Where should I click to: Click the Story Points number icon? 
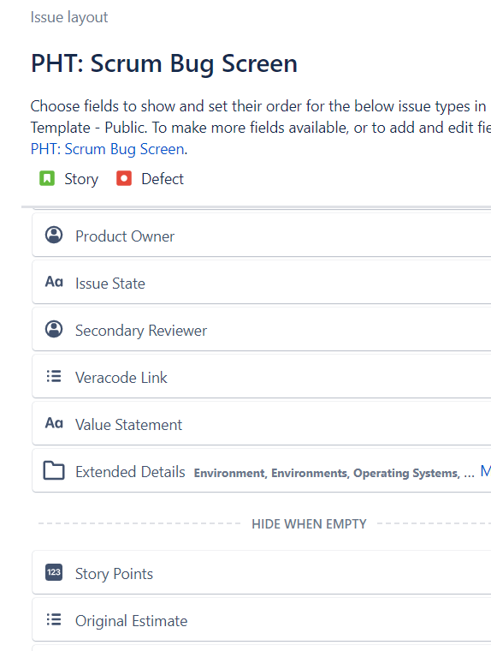54,572
